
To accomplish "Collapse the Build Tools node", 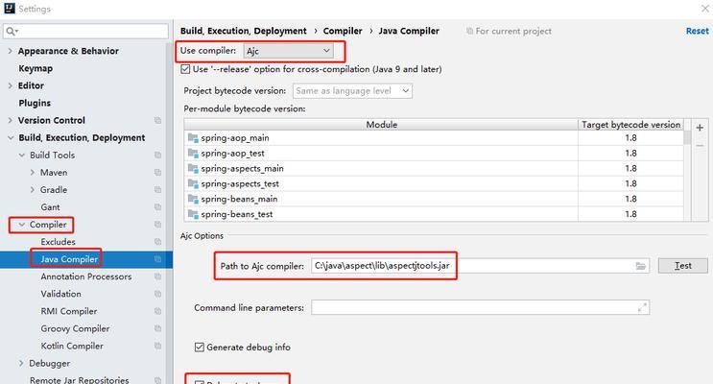I will pos(21,156).
